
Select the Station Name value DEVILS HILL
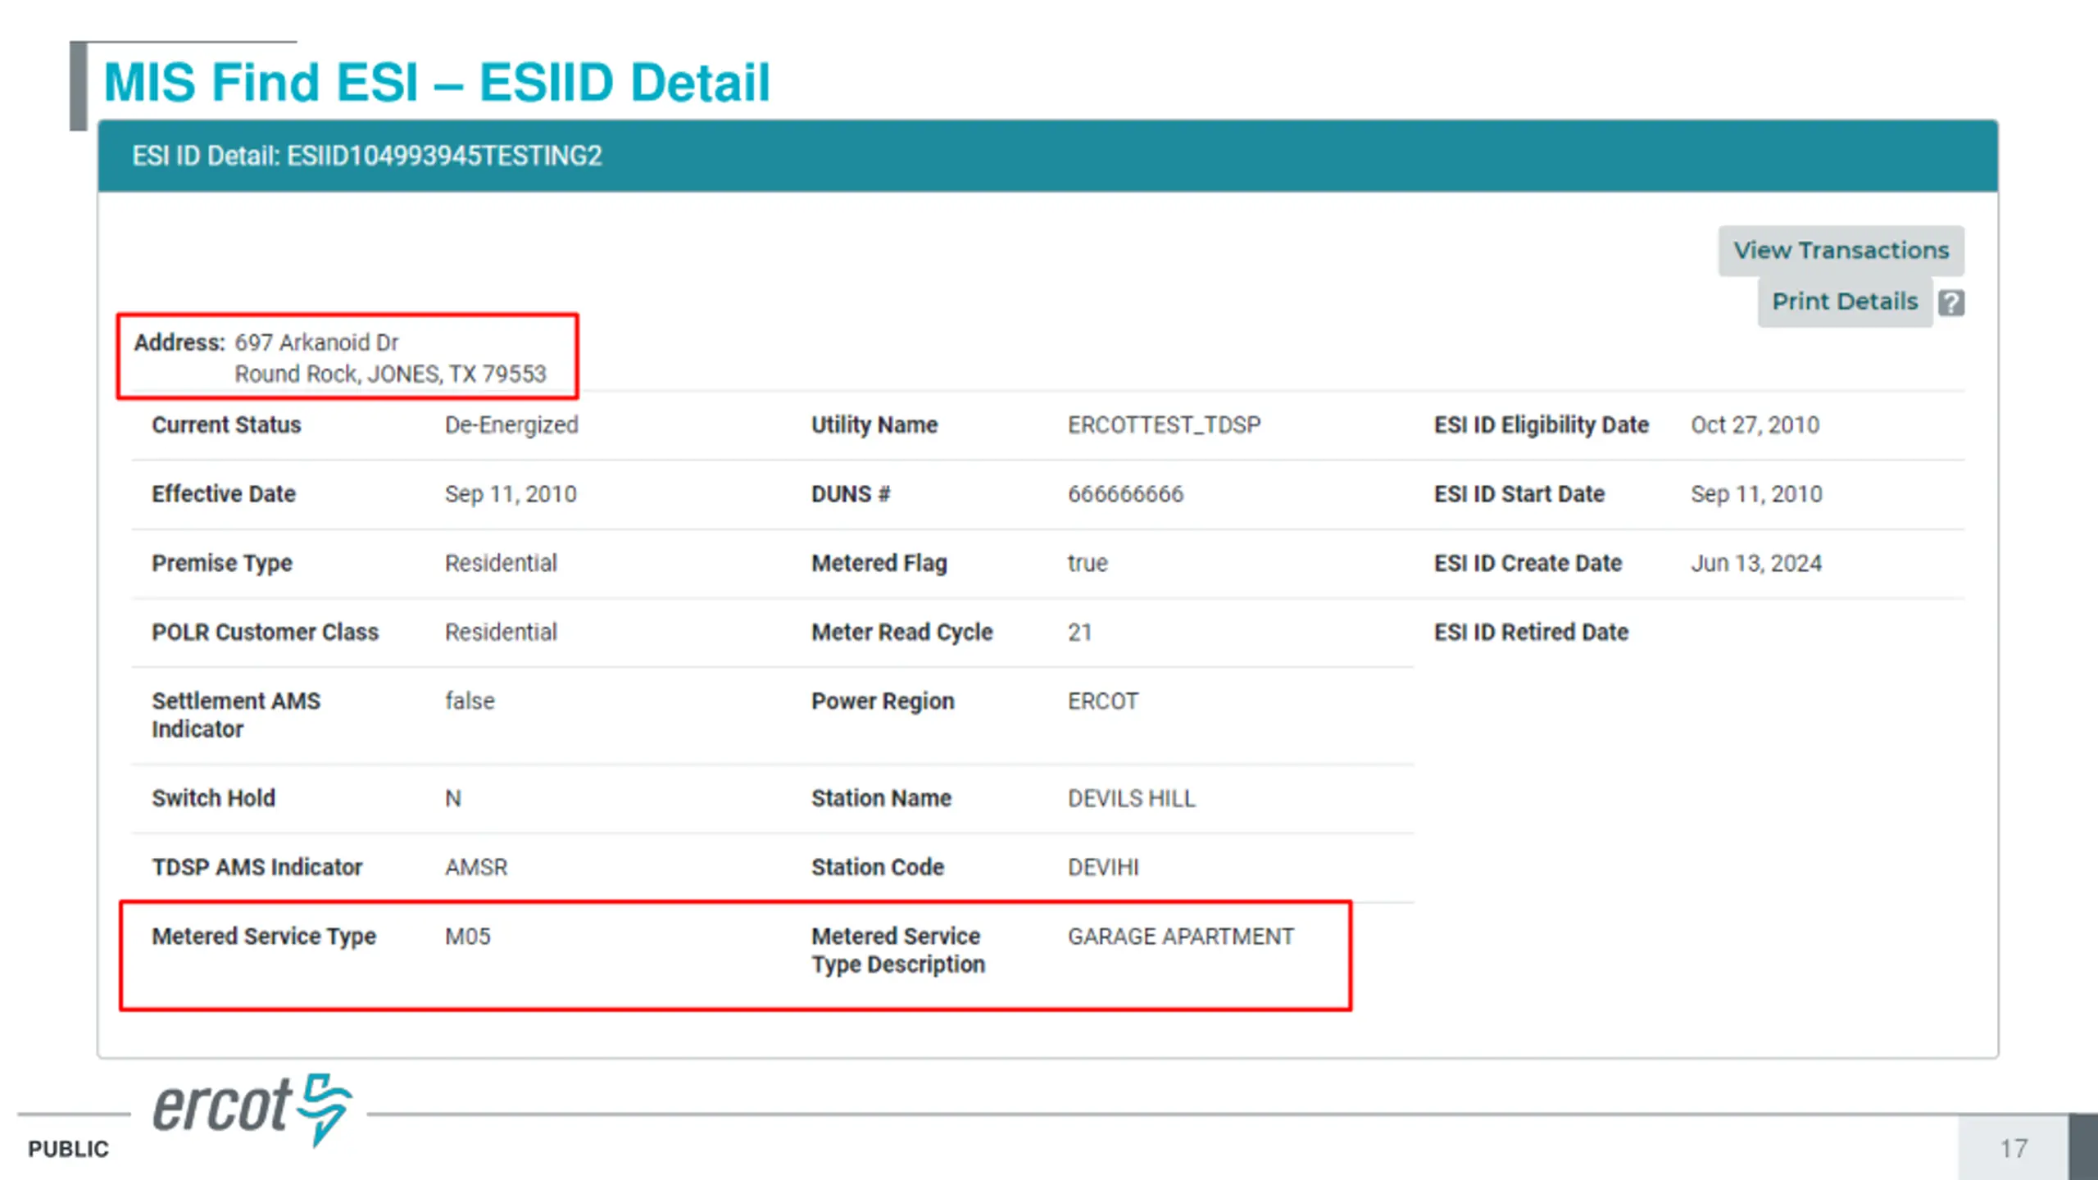(x=1131, y=798)
